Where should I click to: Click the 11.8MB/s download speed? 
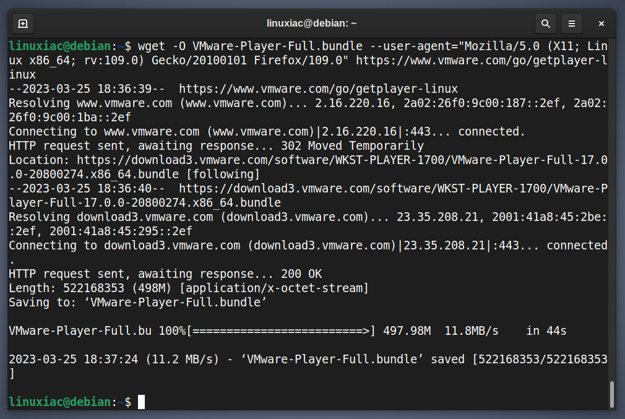(472, 331)
